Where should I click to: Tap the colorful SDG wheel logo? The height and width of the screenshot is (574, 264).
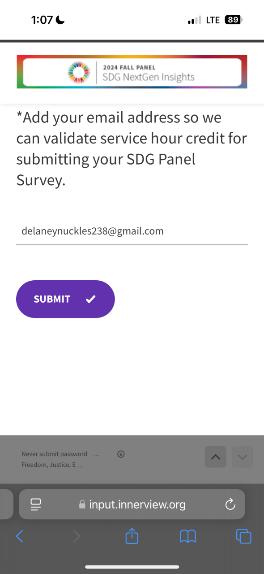(78, 72)
